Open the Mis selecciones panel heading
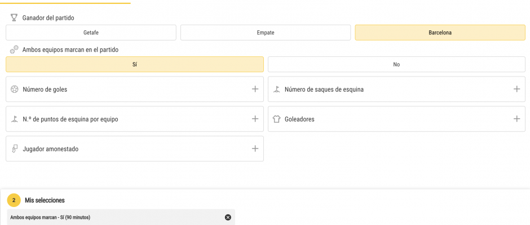The image size is (530, 225). click(x=45, y=200)
